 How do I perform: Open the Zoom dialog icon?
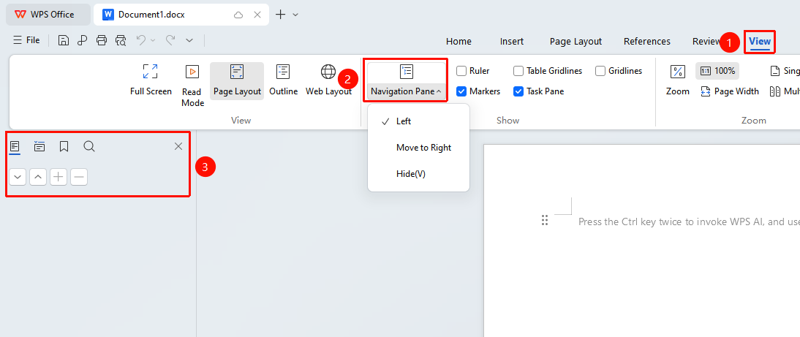tap(678, 72)
